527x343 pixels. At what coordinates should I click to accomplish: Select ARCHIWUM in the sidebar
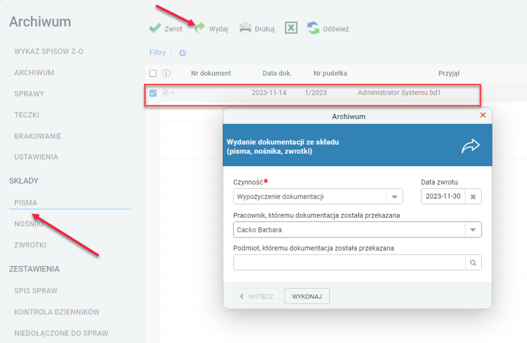point(34,73)
